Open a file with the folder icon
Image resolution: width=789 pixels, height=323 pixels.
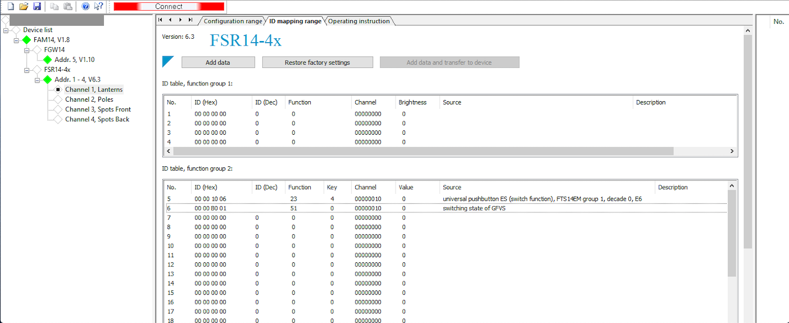pos(24,6)
